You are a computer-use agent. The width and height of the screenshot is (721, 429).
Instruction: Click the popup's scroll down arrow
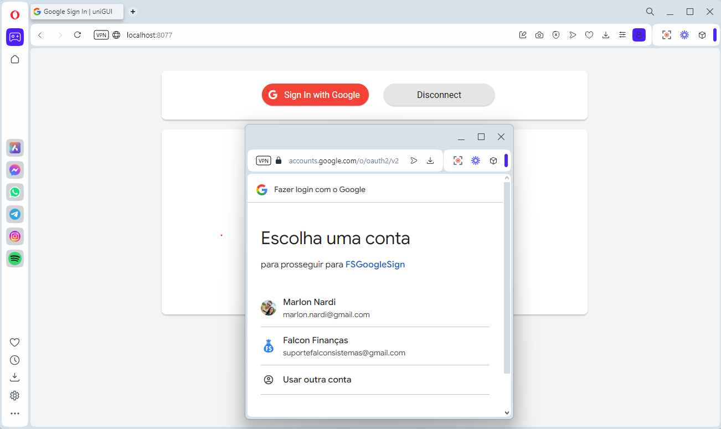(507, 412)
